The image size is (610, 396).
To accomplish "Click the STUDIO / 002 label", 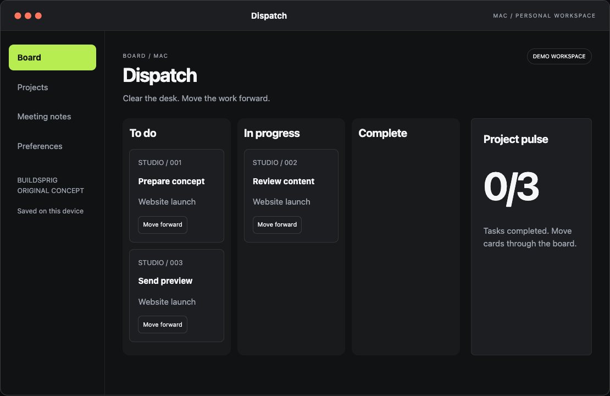I will pos(275,163).
